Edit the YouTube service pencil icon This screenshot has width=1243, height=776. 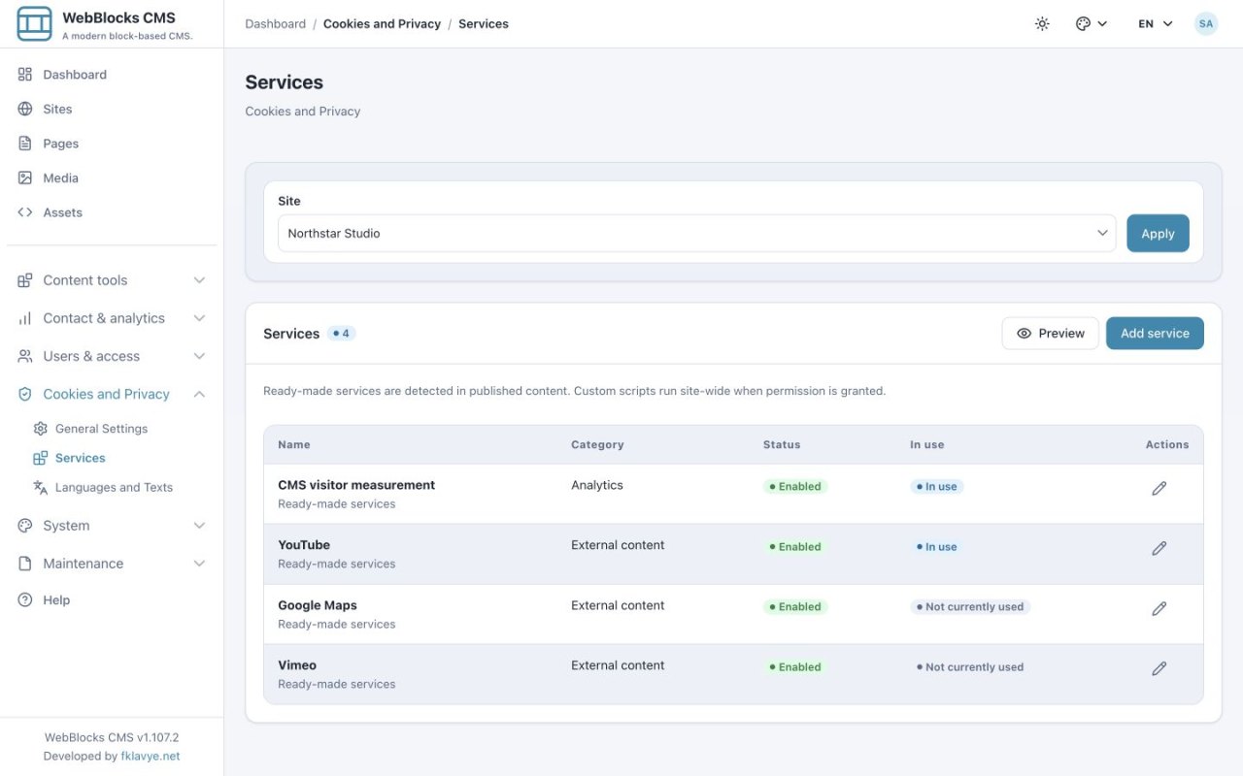coord(1159,548)
